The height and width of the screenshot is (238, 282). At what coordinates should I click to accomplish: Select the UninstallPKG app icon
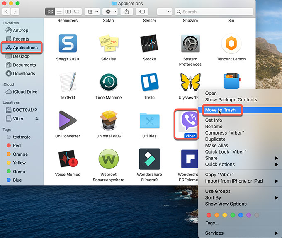tap(109, 120)
